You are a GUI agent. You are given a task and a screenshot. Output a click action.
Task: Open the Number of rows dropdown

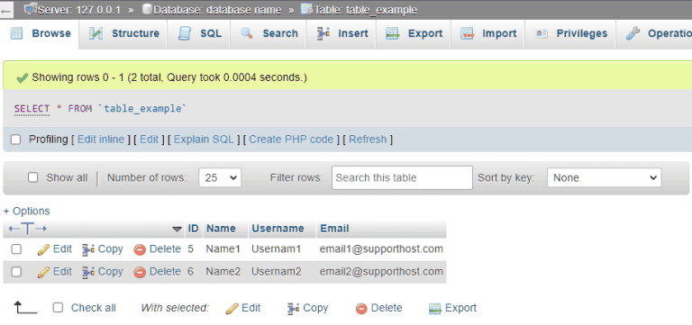click(220, 177)
